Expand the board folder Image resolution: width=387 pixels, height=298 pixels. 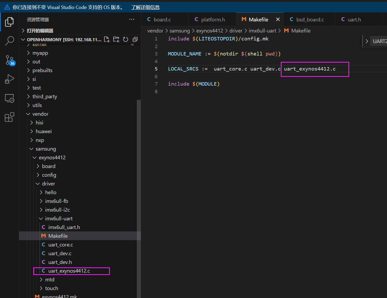pyautogui.click(x=80, y=166)
